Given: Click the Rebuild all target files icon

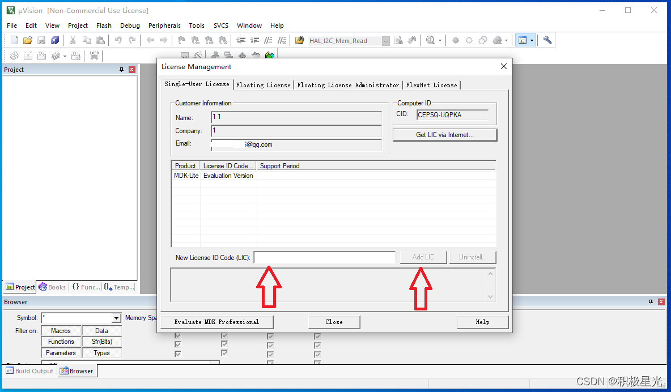Looking at the screenshot, I should (41, 56).
